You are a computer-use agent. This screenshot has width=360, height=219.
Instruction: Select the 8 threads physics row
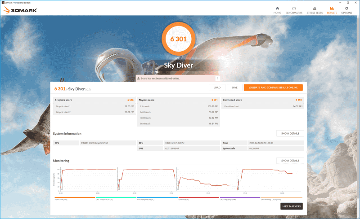178,106
